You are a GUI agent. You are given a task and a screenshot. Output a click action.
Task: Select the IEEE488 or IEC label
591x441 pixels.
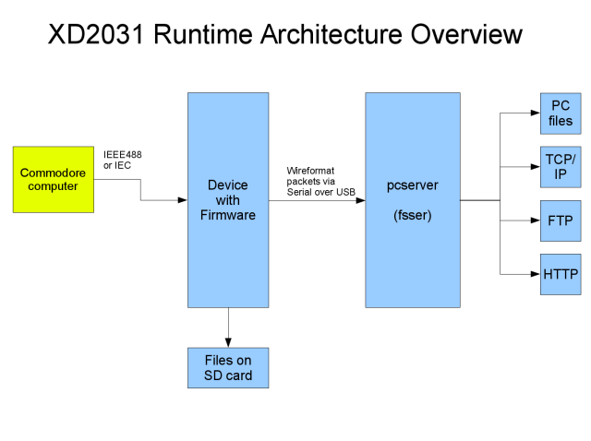[123, 160]
